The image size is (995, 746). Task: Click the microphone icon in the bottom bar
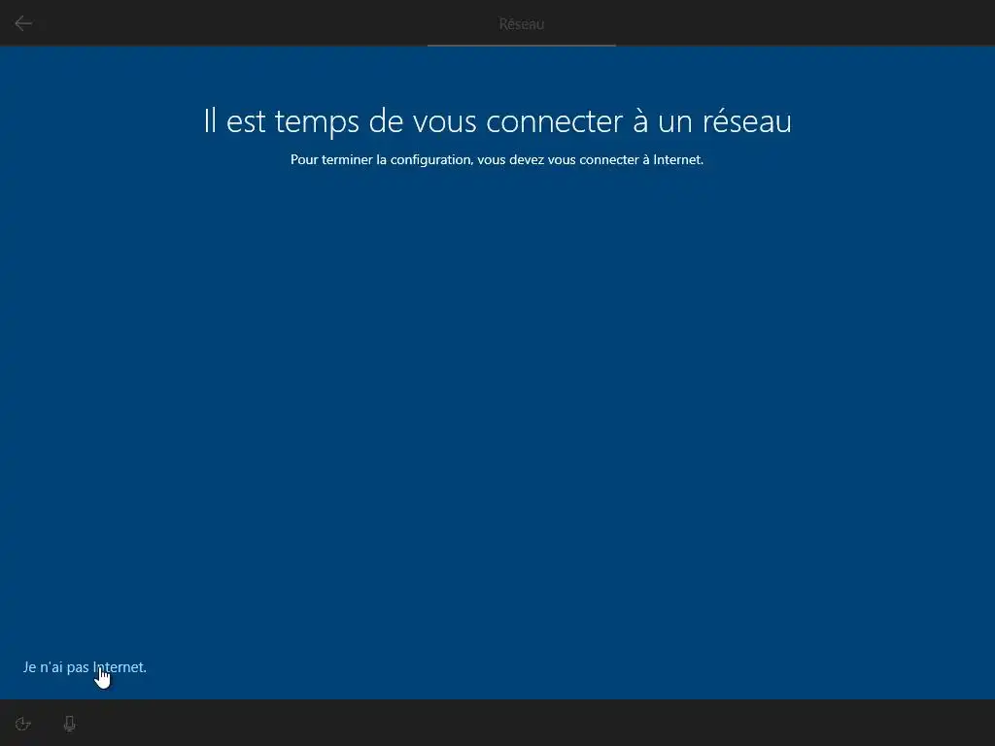[x=70, y=724]
